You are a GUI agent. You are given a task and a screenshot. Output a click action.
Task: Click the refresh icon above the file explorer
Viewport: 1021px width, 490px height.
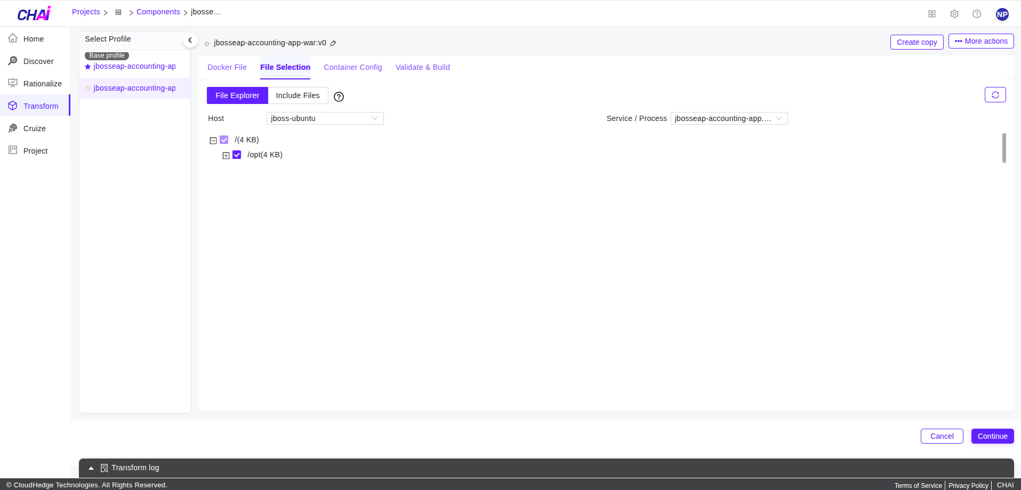click(994, 94)
